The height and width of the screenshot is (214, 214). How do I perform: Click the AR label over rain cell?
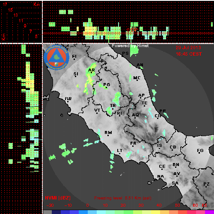92,70
